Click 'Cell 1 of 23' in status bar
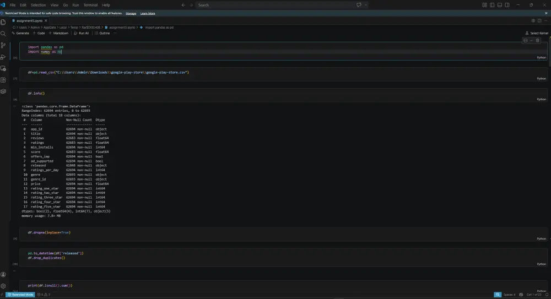551x299 pixels. point(534,295)
